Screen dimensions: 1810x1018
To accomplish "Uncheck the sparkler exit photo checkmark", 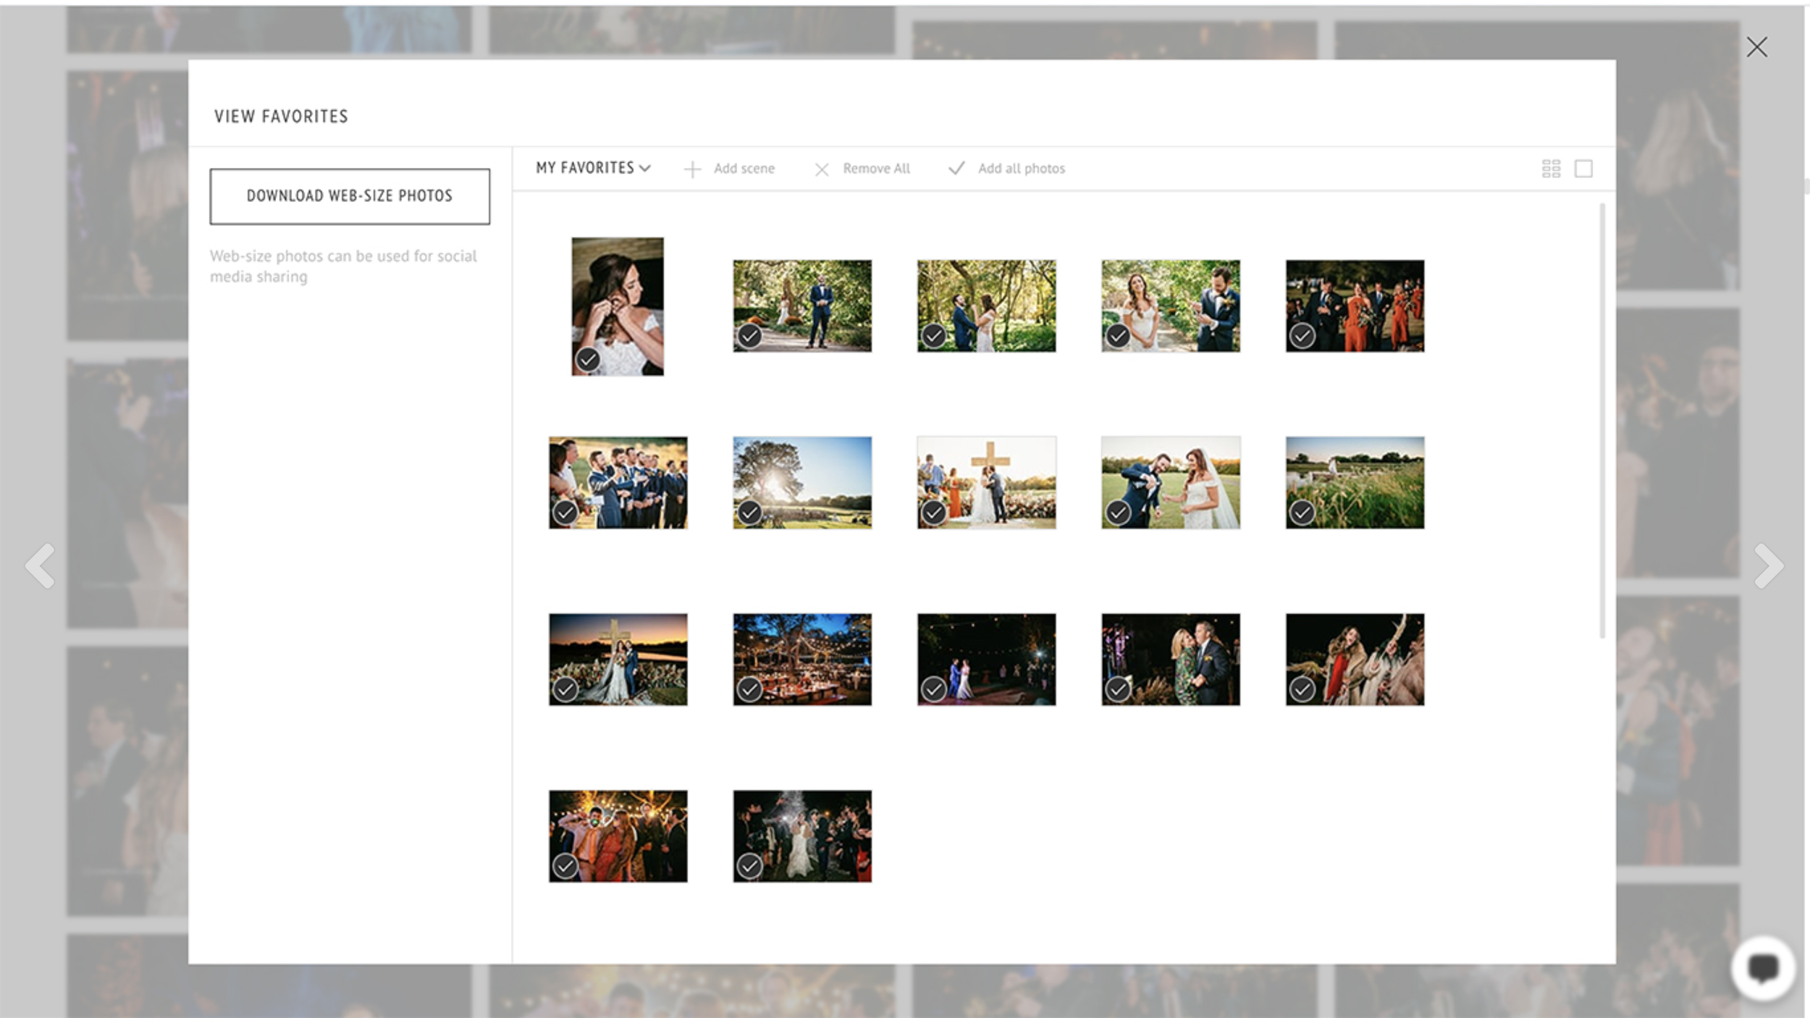I will (749, 866).
